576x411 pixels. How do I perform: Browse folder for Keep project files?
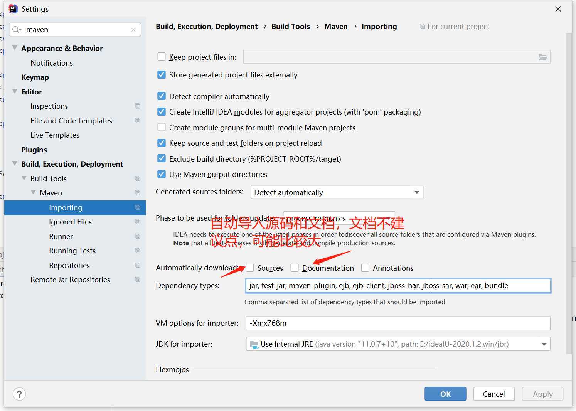click(542, 57)
